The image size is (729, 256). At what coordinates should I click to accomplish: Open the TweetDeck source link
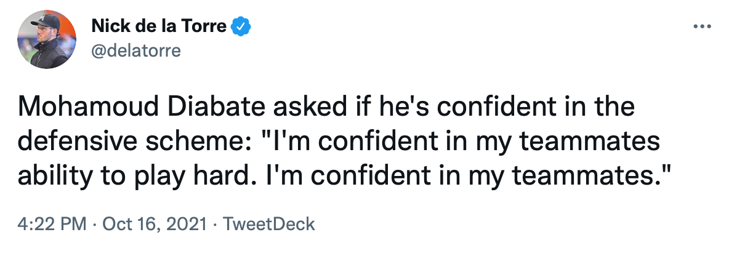pos(268,223)
